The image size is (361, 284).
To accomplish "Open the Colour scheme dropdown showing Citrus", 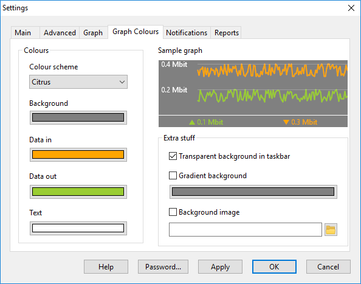I will 78,81.
